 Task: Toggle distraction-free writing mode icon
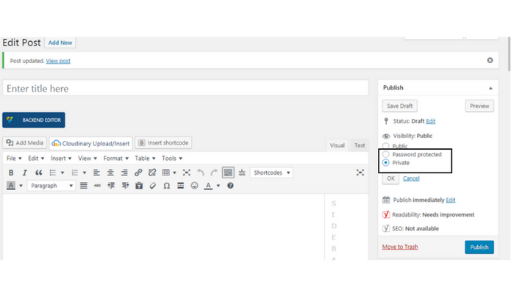pyautogui.click(x=360, y=172)
